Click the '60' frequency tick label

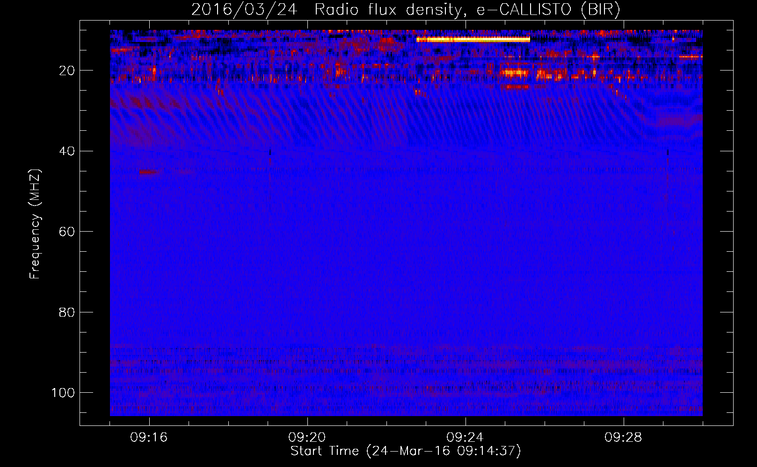pos(67,232)
